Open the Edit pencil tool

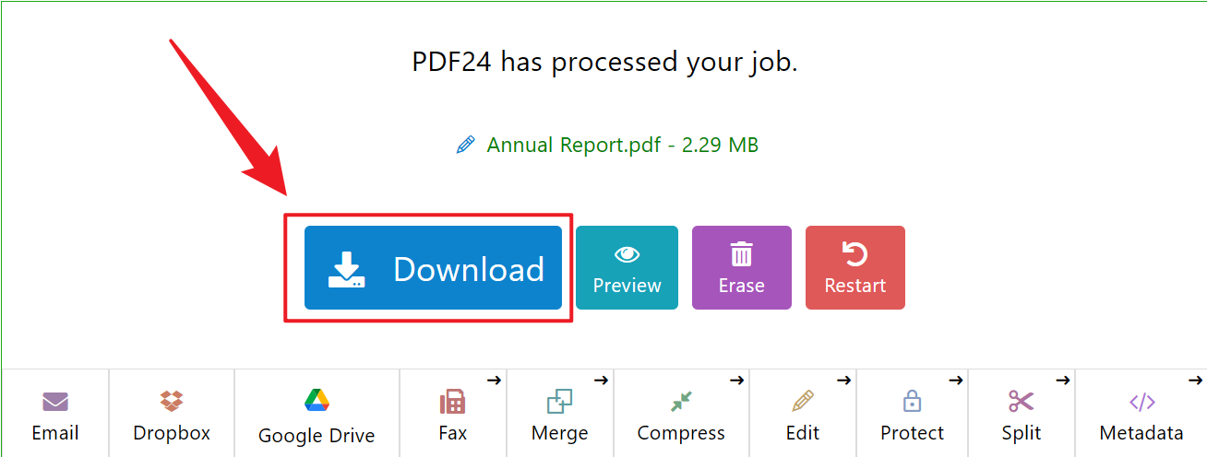tap(802, 402)
